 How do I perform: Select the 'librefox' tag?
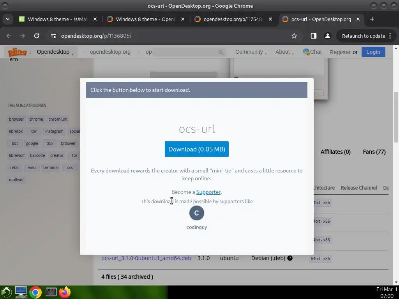pos(16,131)
